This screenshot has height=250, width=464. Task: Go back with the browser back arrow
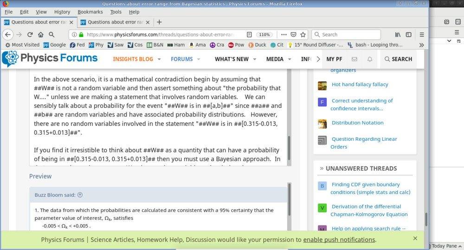click(8, 35)
